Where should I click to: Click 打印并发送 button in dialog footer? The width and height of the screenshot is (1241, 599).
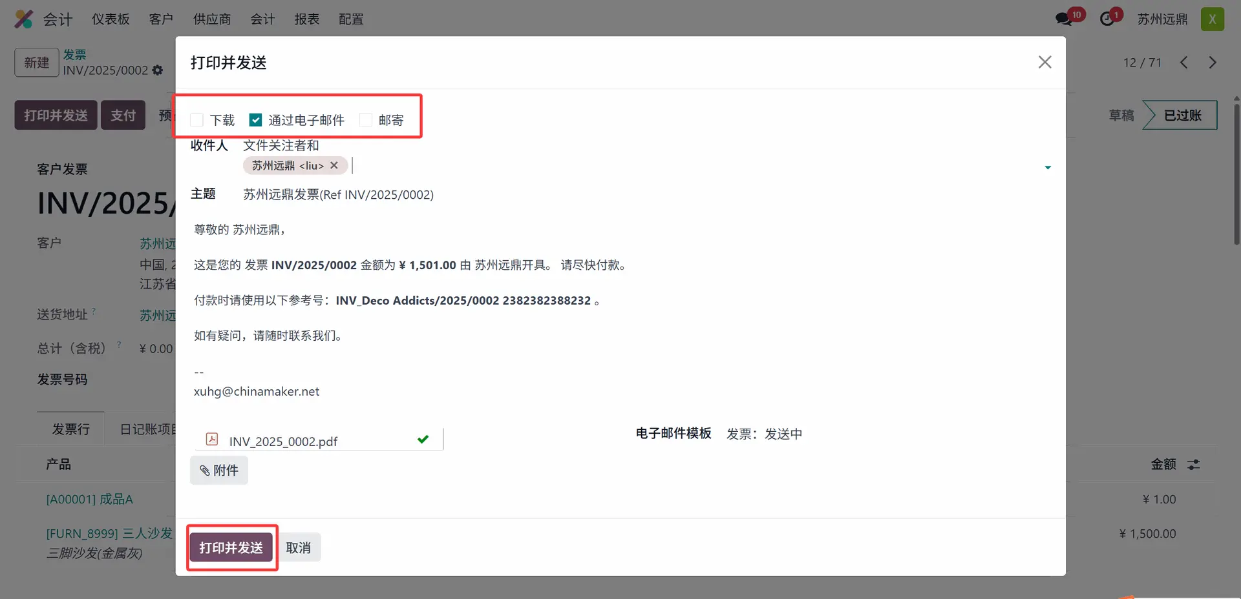coord(231,548)
